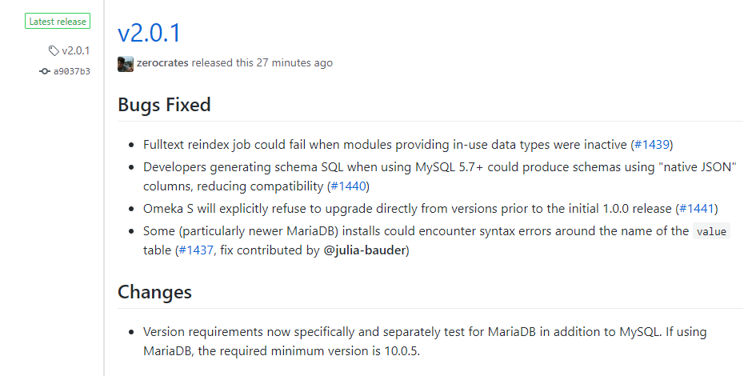This screenshot has width=752, height=376.
Task: Open the v2.0.1 tag link in sidebar
Action: point(76,51)
